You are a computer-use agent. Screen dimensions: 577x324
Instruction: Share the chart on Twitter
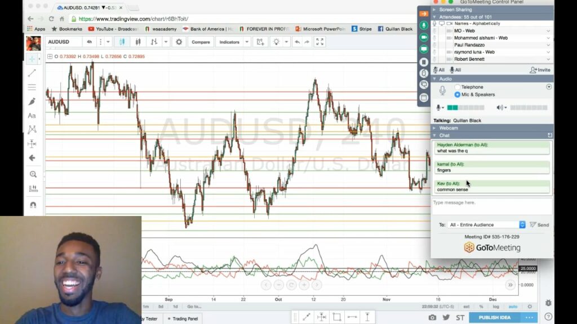[x=446, y=317]
